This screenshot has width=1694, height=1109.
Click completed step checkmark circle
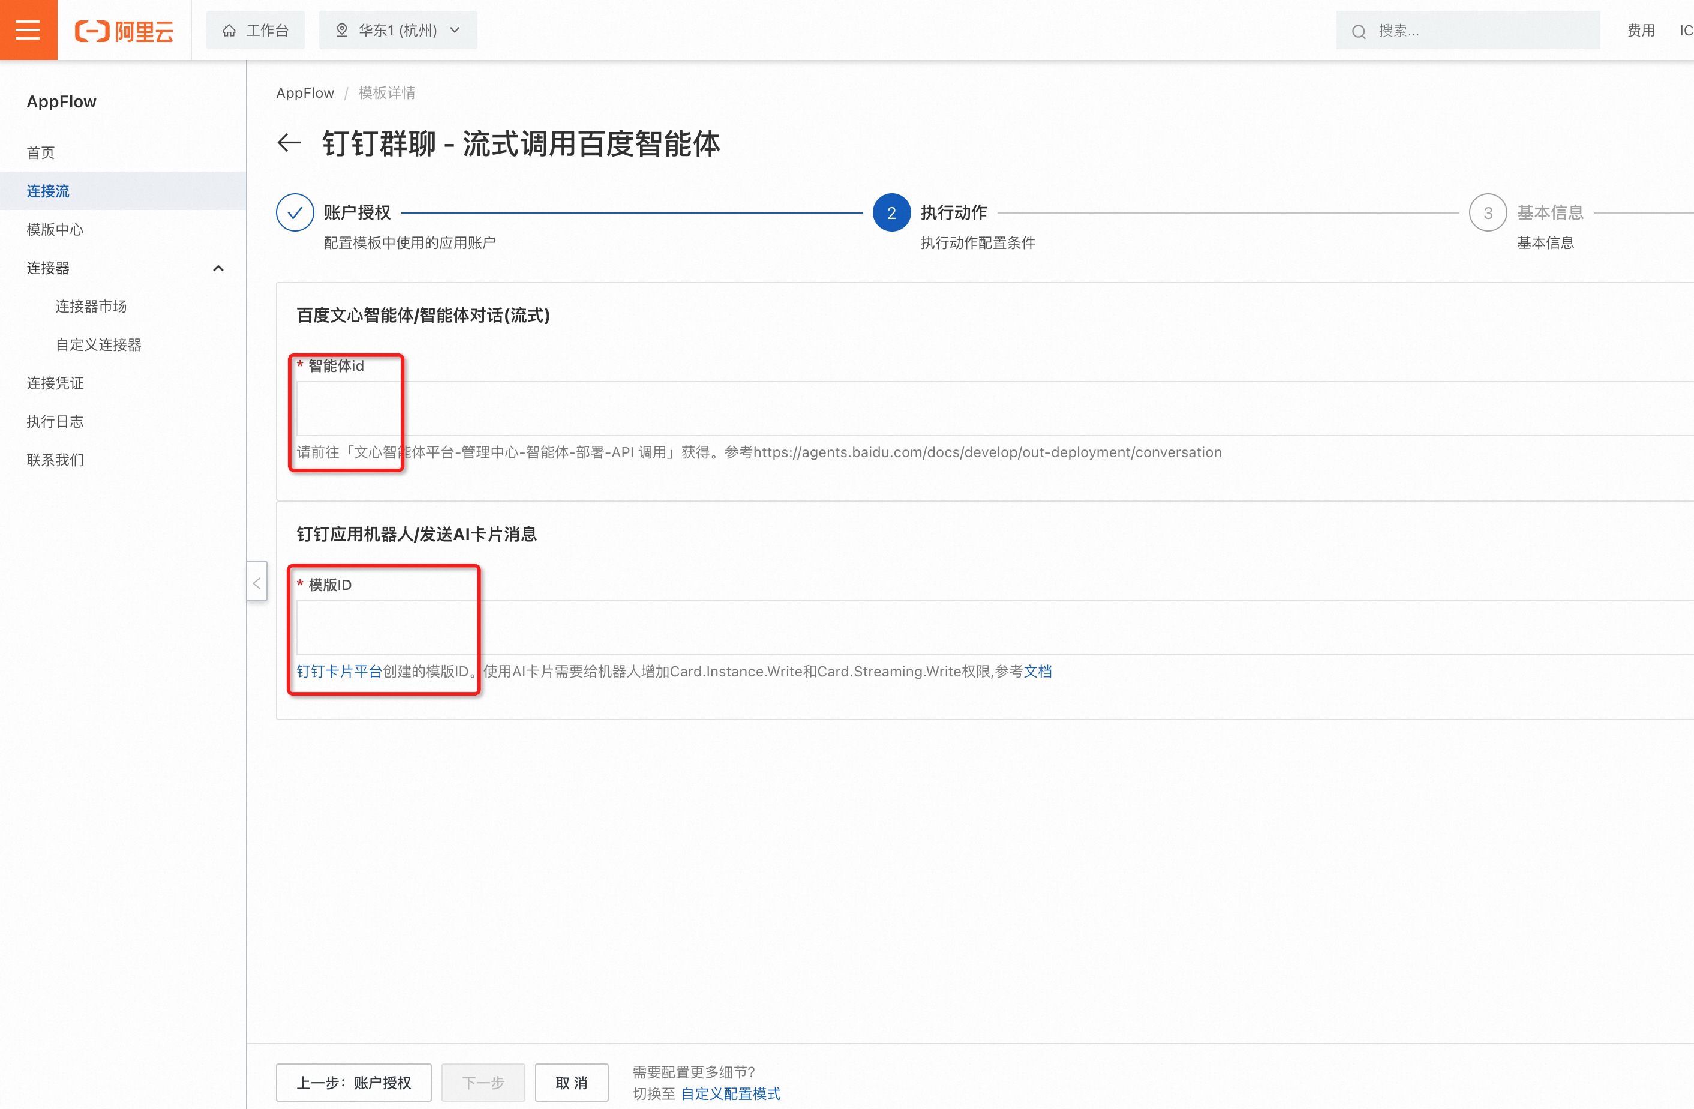(295, 212)
